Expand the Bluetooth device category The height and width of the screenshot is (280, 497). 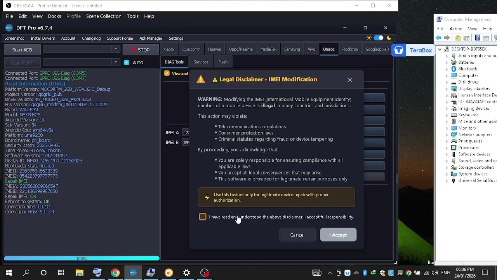click(447, 69)
